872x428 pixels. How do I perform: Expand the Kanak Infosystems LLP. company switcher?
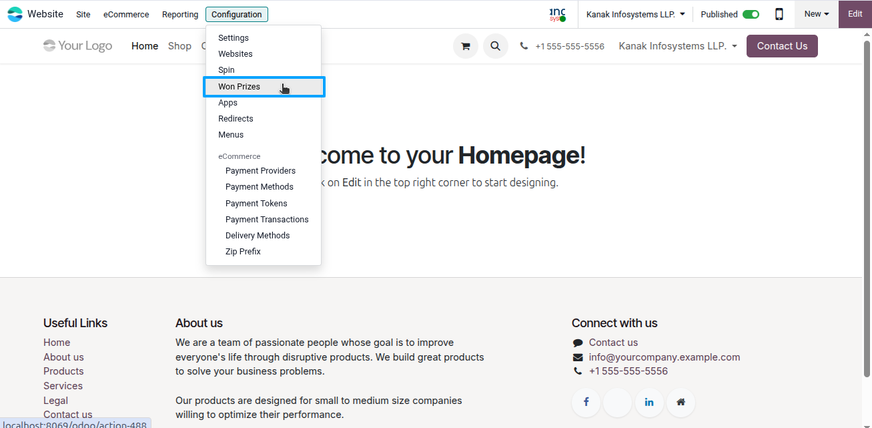point(635,14)
